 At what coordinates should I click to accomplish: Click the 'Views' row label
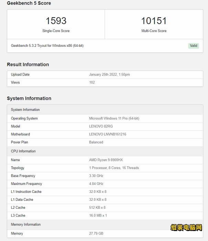pyautogui.click(x=15, y=82)
